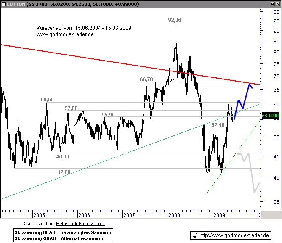Click the 60,50 price label

tap(47, 100)
